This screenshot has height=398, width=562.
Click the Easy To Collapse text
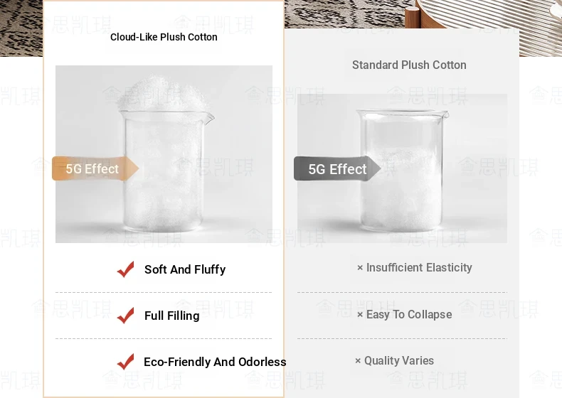click(409, 315)
